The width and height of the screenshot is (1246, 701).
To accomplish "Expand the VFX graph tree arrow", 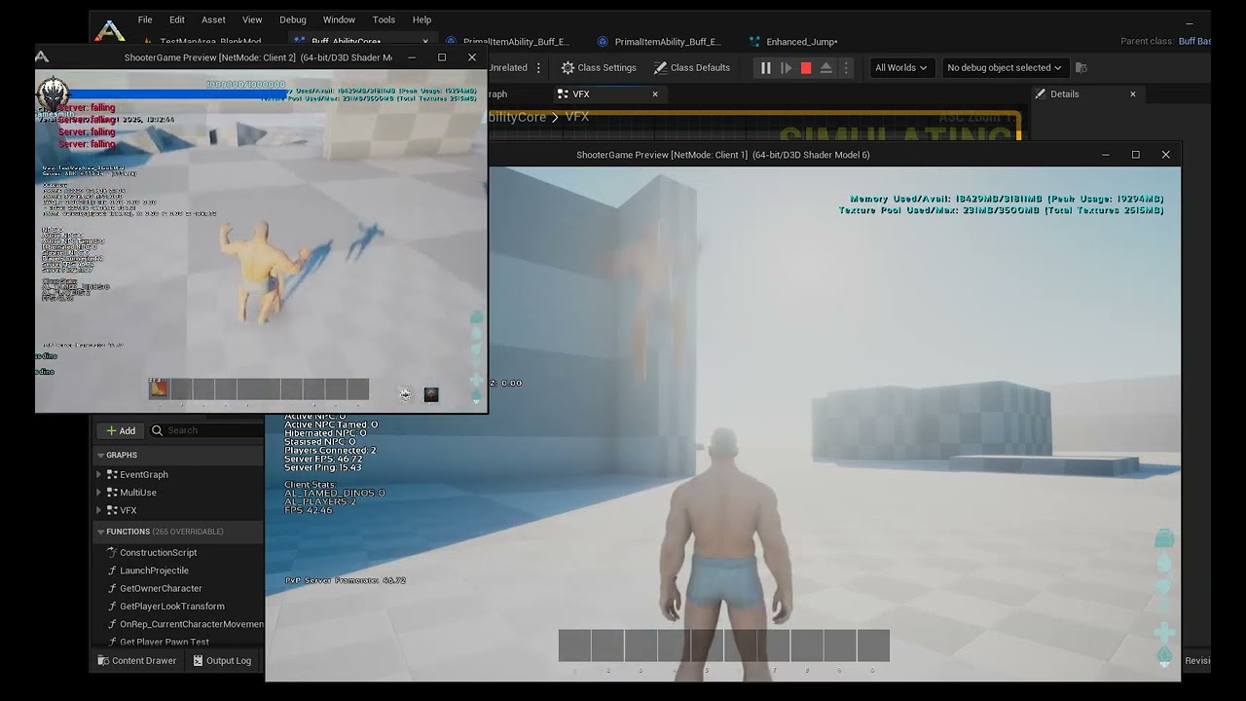I will tap(98, 510).
